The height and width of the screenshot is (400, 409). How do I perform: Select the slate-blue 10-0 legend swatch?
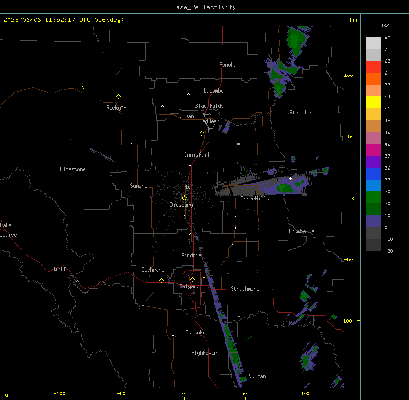373,221
